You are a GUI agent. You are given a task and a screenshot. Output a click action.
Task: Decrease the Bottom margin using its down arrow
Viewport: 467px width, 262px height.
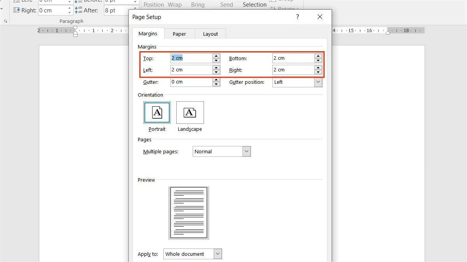point(318,60)
